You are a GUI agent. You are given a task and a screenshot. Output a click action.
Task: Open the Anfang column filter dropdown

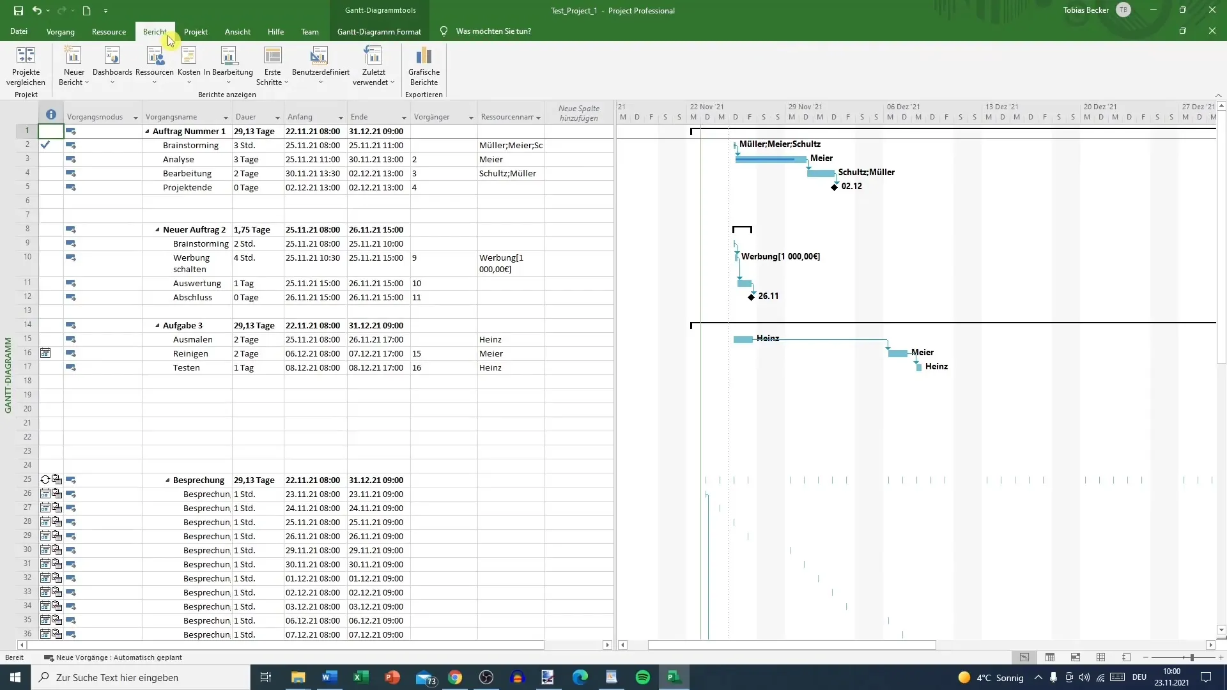[341, 118]
